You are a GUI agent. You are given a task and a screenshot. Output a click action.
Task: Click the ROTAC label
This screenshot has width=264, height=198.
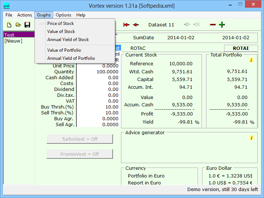tap(138, 48)
